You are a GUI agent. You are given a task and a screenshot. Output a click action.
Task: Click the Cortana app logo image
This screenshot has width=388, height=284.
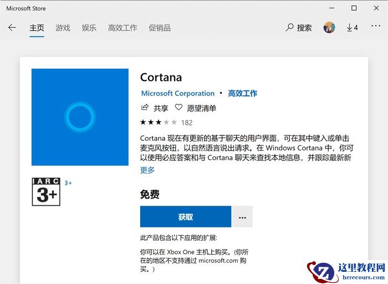(x=80, y=117)
